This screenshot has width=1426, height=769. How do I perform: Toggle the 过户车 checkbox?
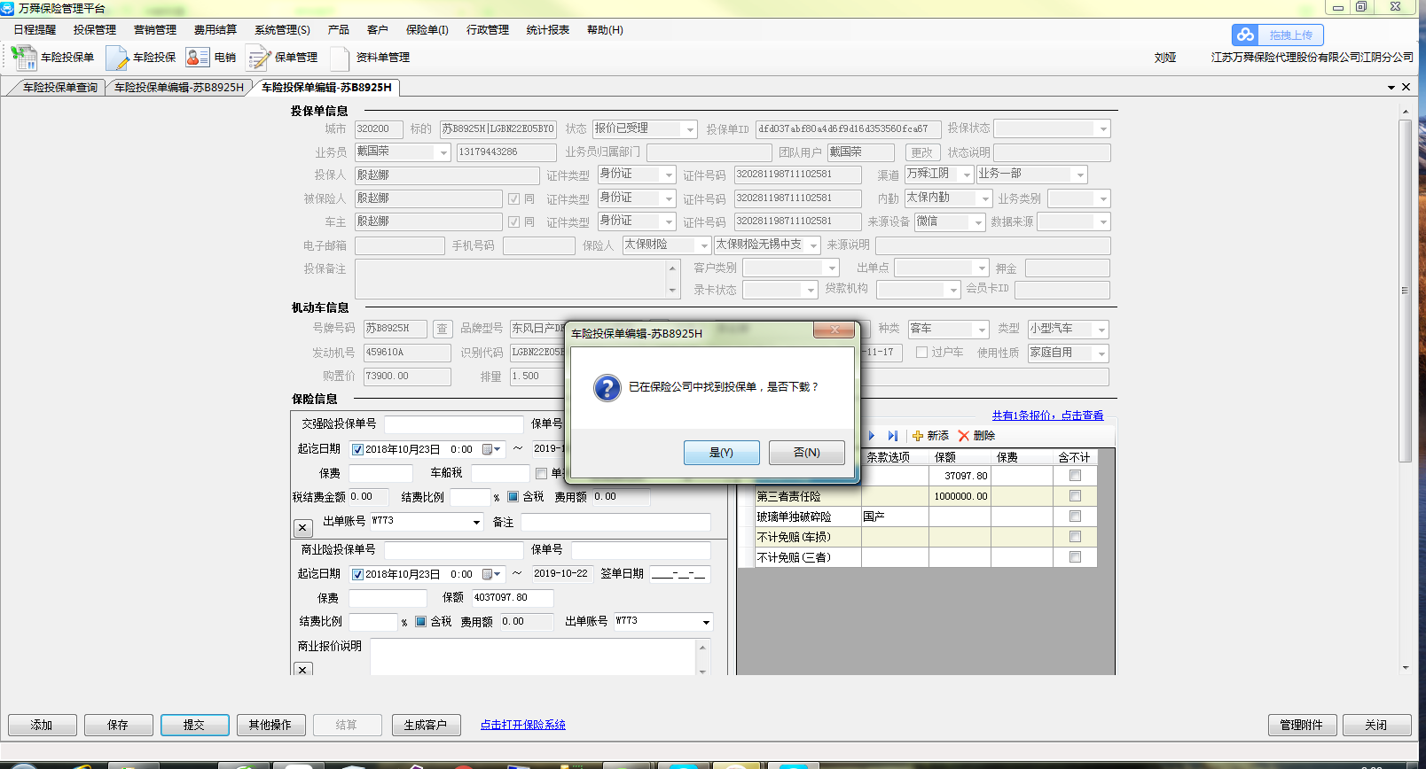click(x=922, y=353)
